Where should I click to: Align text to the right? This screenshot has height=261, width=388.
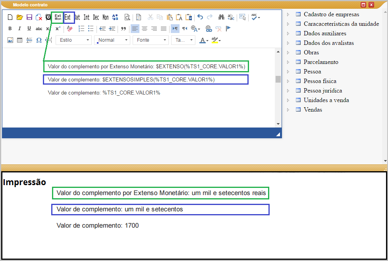click(154, 29)
